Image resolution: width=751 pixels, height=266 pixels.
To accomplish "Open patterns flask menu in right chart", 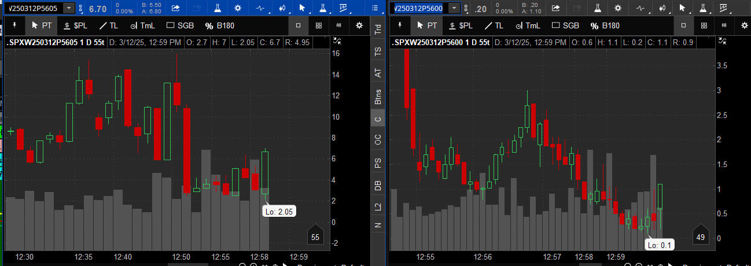I will coord(704,8).
